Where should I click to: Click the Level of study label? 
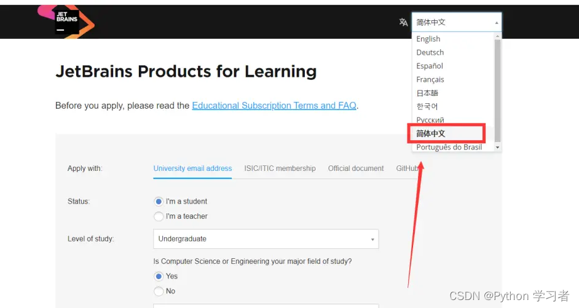[x=90, y=239]
